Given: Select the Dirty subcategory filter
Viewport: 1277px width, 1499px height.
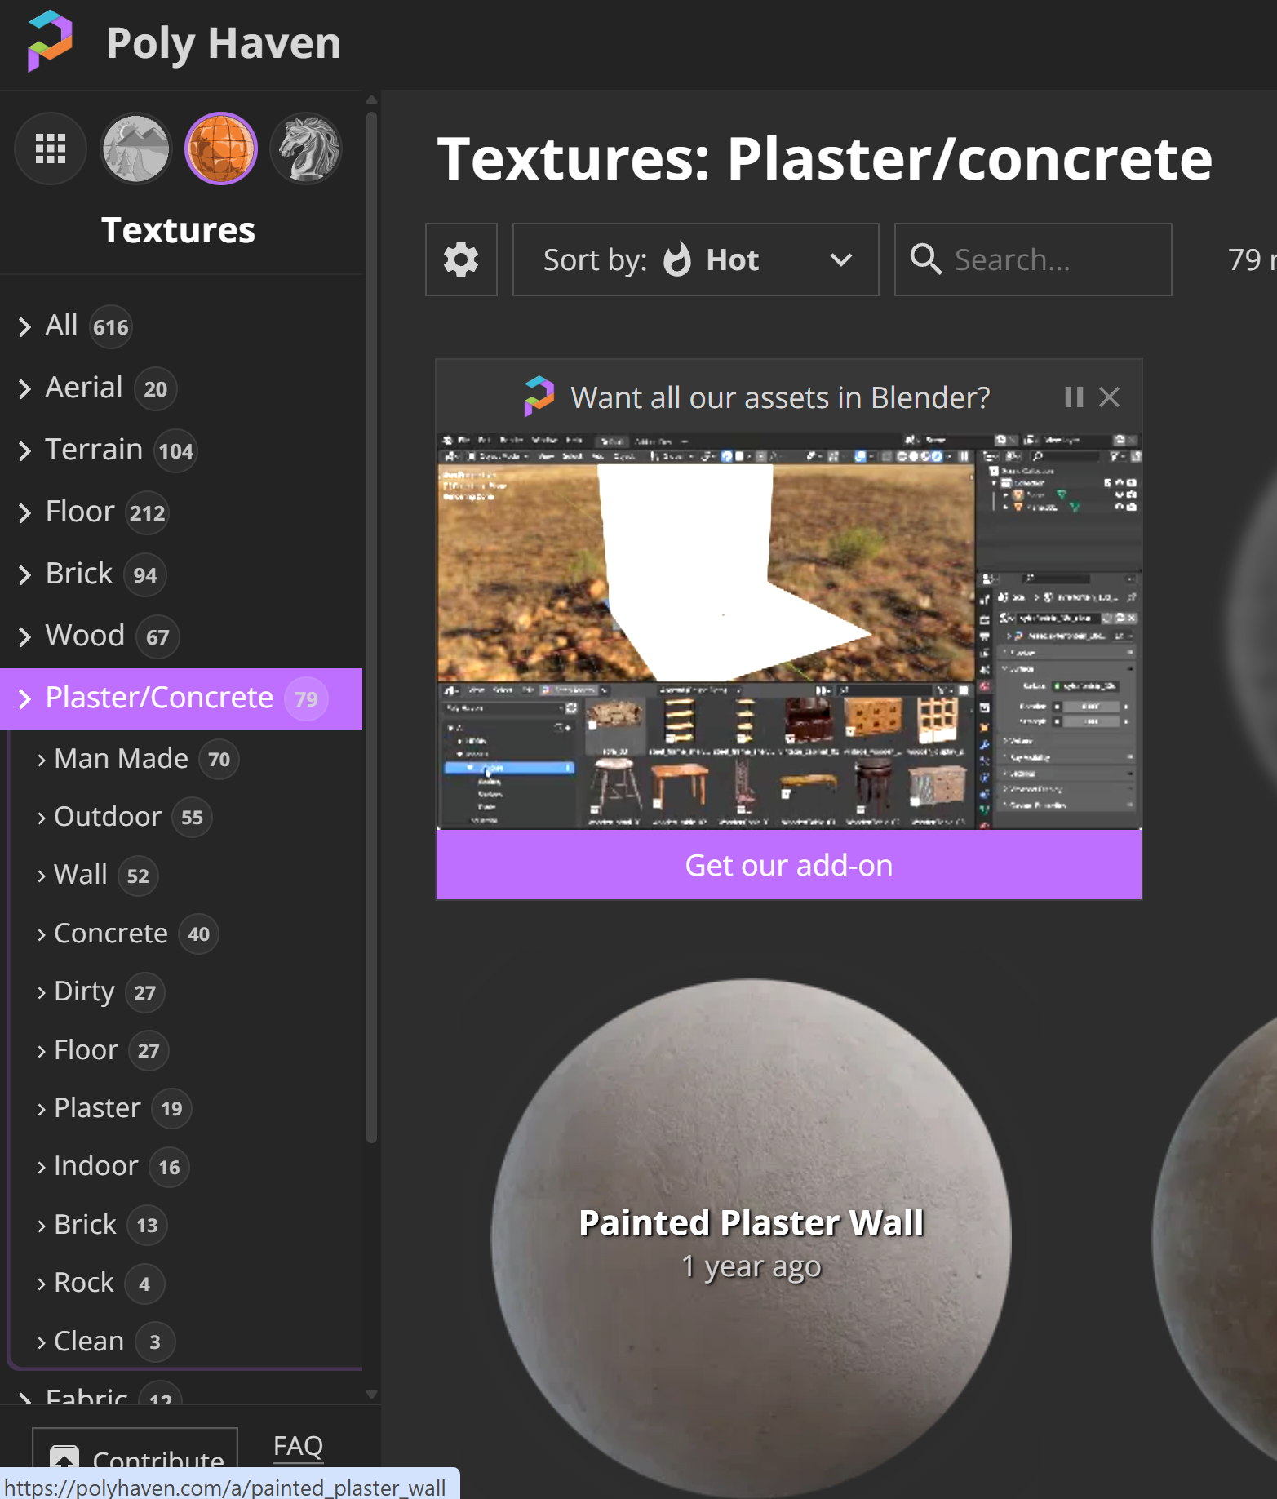Looking at the screenshot, I should (84, 991).
